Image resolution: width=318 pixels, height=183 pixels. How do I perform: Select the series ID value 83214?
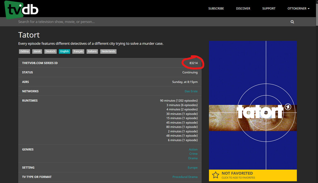[194, 63]
